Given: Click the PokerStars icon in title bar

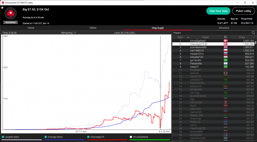Looking at the screenshot, I should pos(3,3).
